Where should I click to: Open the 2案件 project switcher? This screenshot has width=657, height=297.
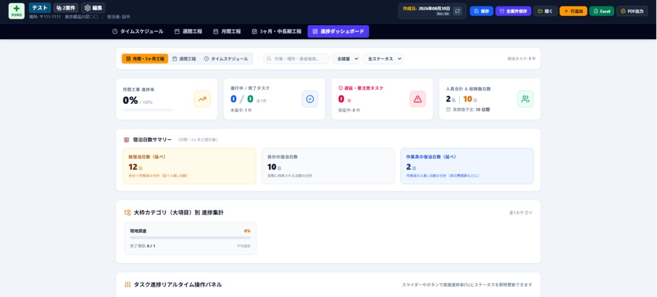click(66, 8)
